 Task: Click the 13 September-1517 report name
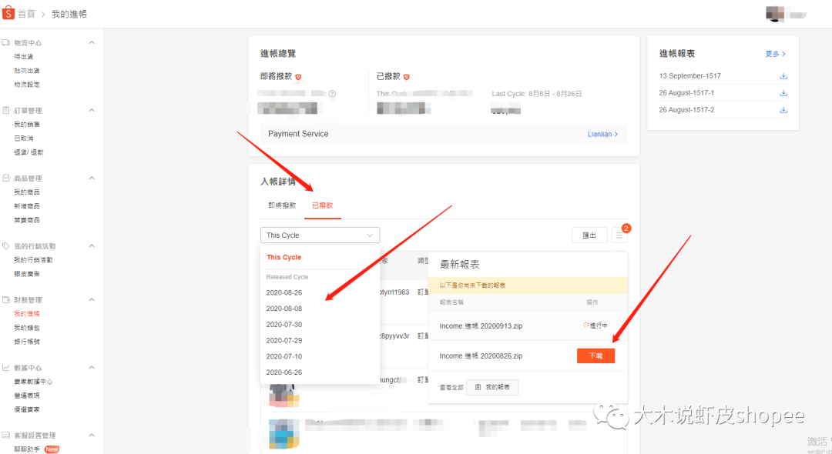[x=689, y=75]
